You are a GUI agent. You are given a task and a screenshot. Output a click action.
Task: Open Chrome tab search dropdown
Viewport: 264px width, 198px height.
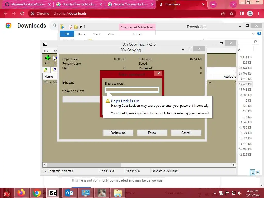coord(233,4)
